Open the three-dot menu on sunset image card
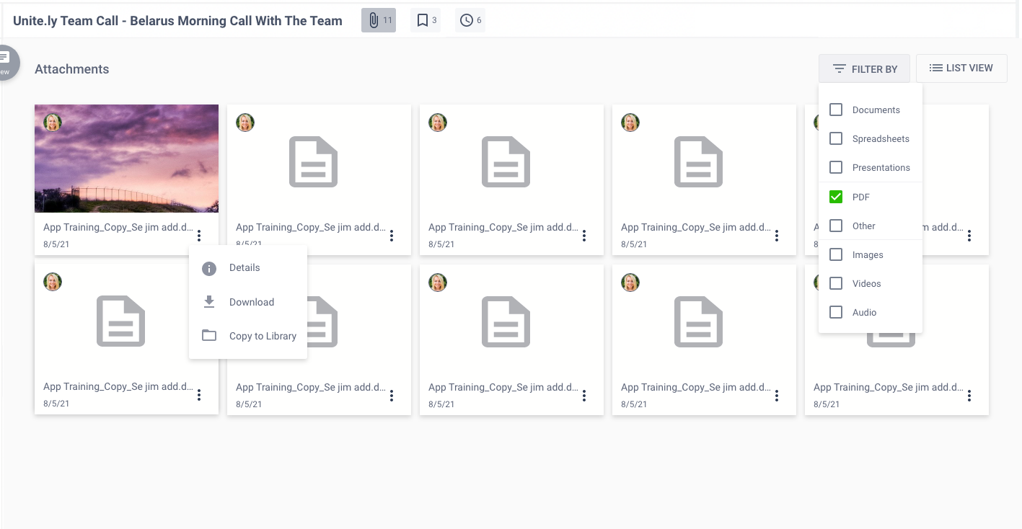The height and width of the screenshot is (529, 1022). pyautogui.click(x=199, y=235)
